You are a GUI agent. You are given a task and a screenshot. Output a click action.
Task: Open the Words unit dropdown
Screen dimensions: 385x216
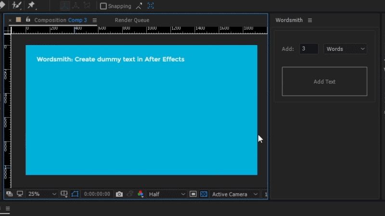pos(345,49)
